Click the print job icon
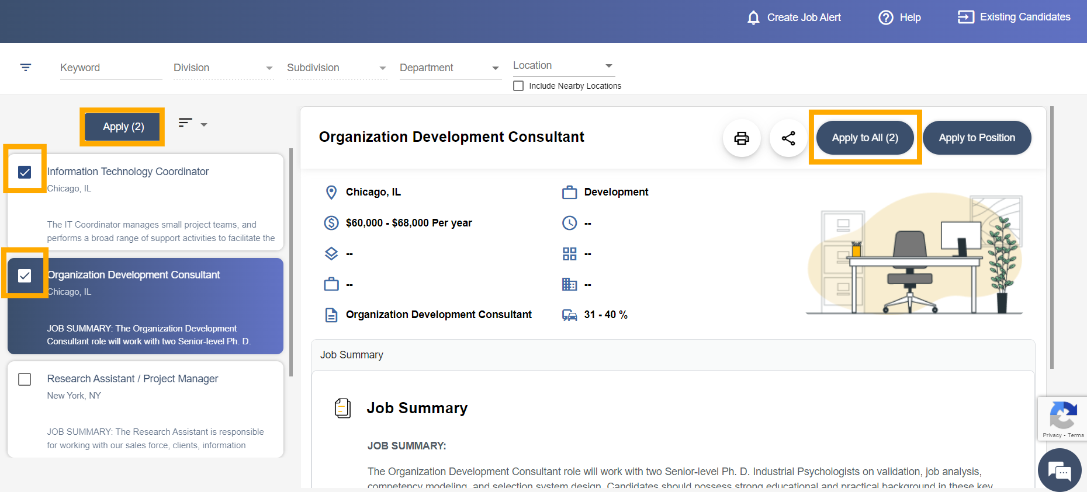The height and width of the screenshot is (492, 1087). tap(742, 138)
